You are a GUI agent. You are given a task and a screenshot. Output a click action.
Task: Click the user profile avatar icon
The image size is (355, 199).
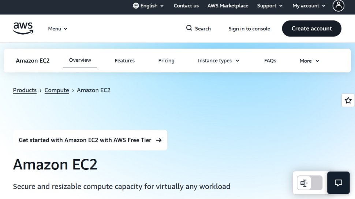(x=338, y=5)
